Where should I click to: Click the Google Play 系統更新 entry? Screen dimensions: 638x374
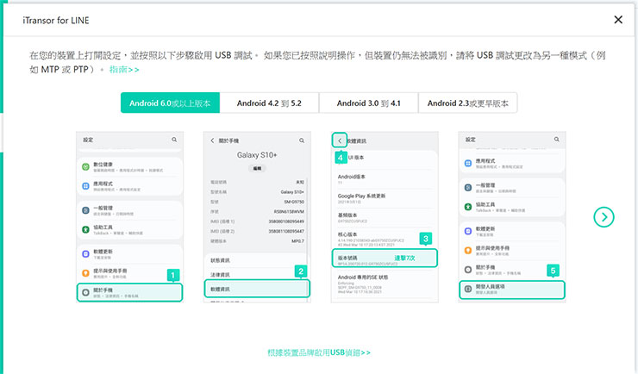[385, 199]
